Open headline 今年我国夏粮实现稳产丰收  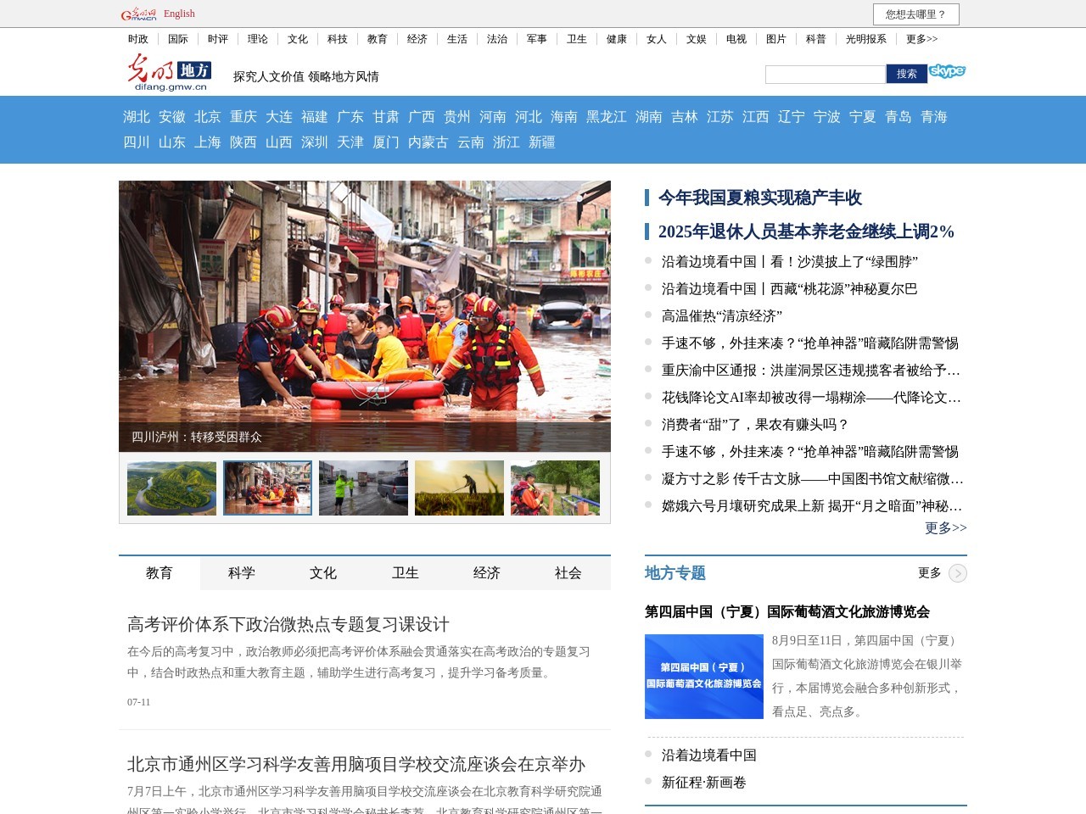pyautogui.click(x=760, y=198)
